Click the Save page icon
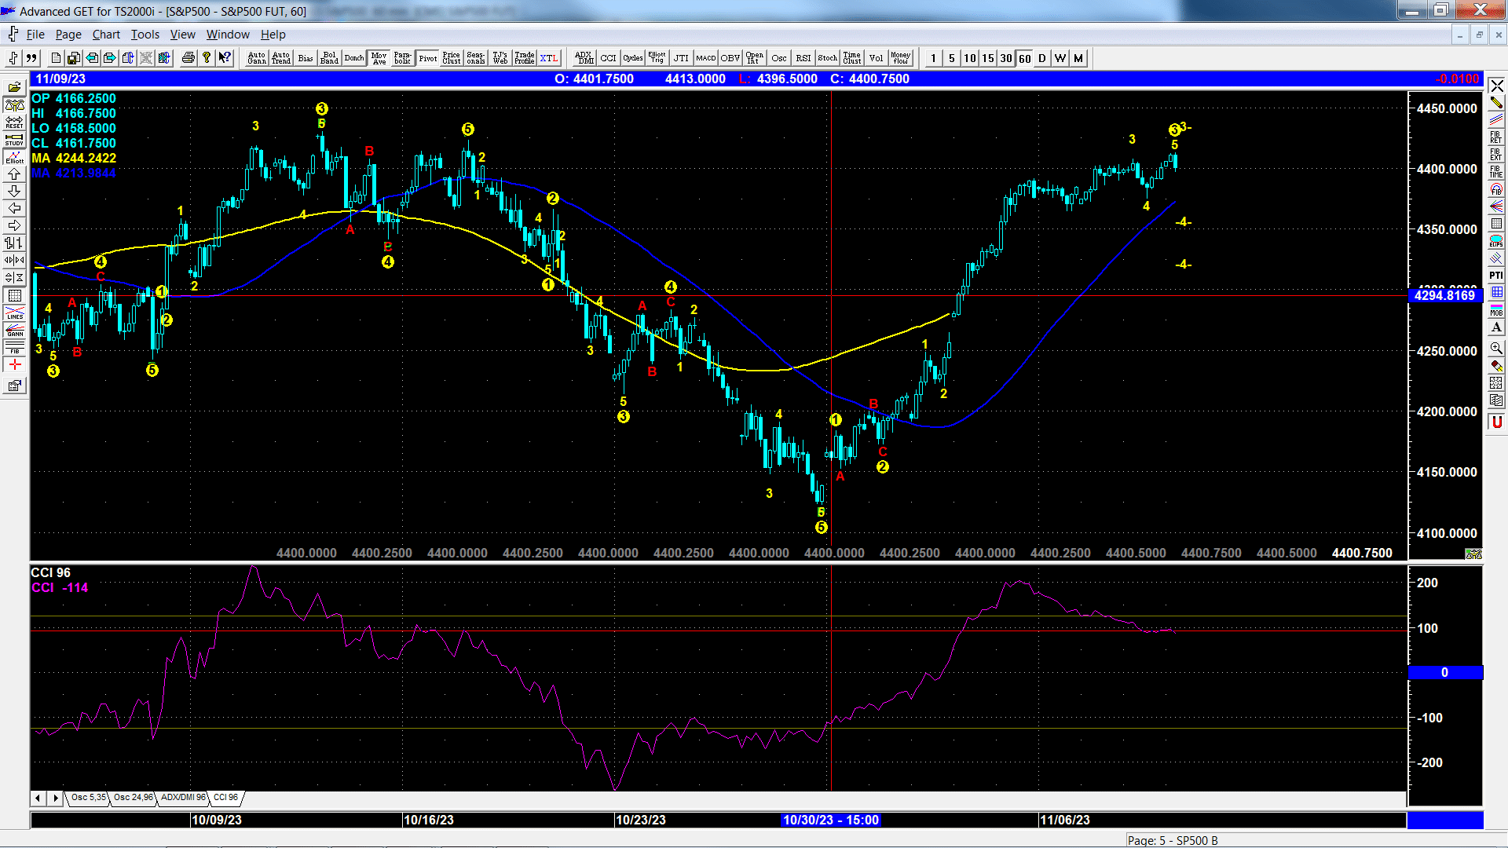Viewport: 1508px width, 848px height. point(73,58)
